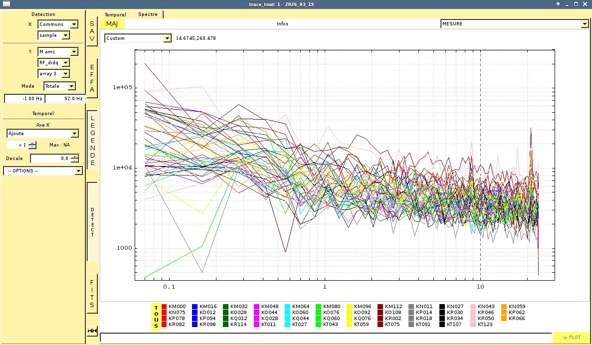Toggle the cyan KM064 legend swatch
The image size is (592, 345).
coord(288,307)
